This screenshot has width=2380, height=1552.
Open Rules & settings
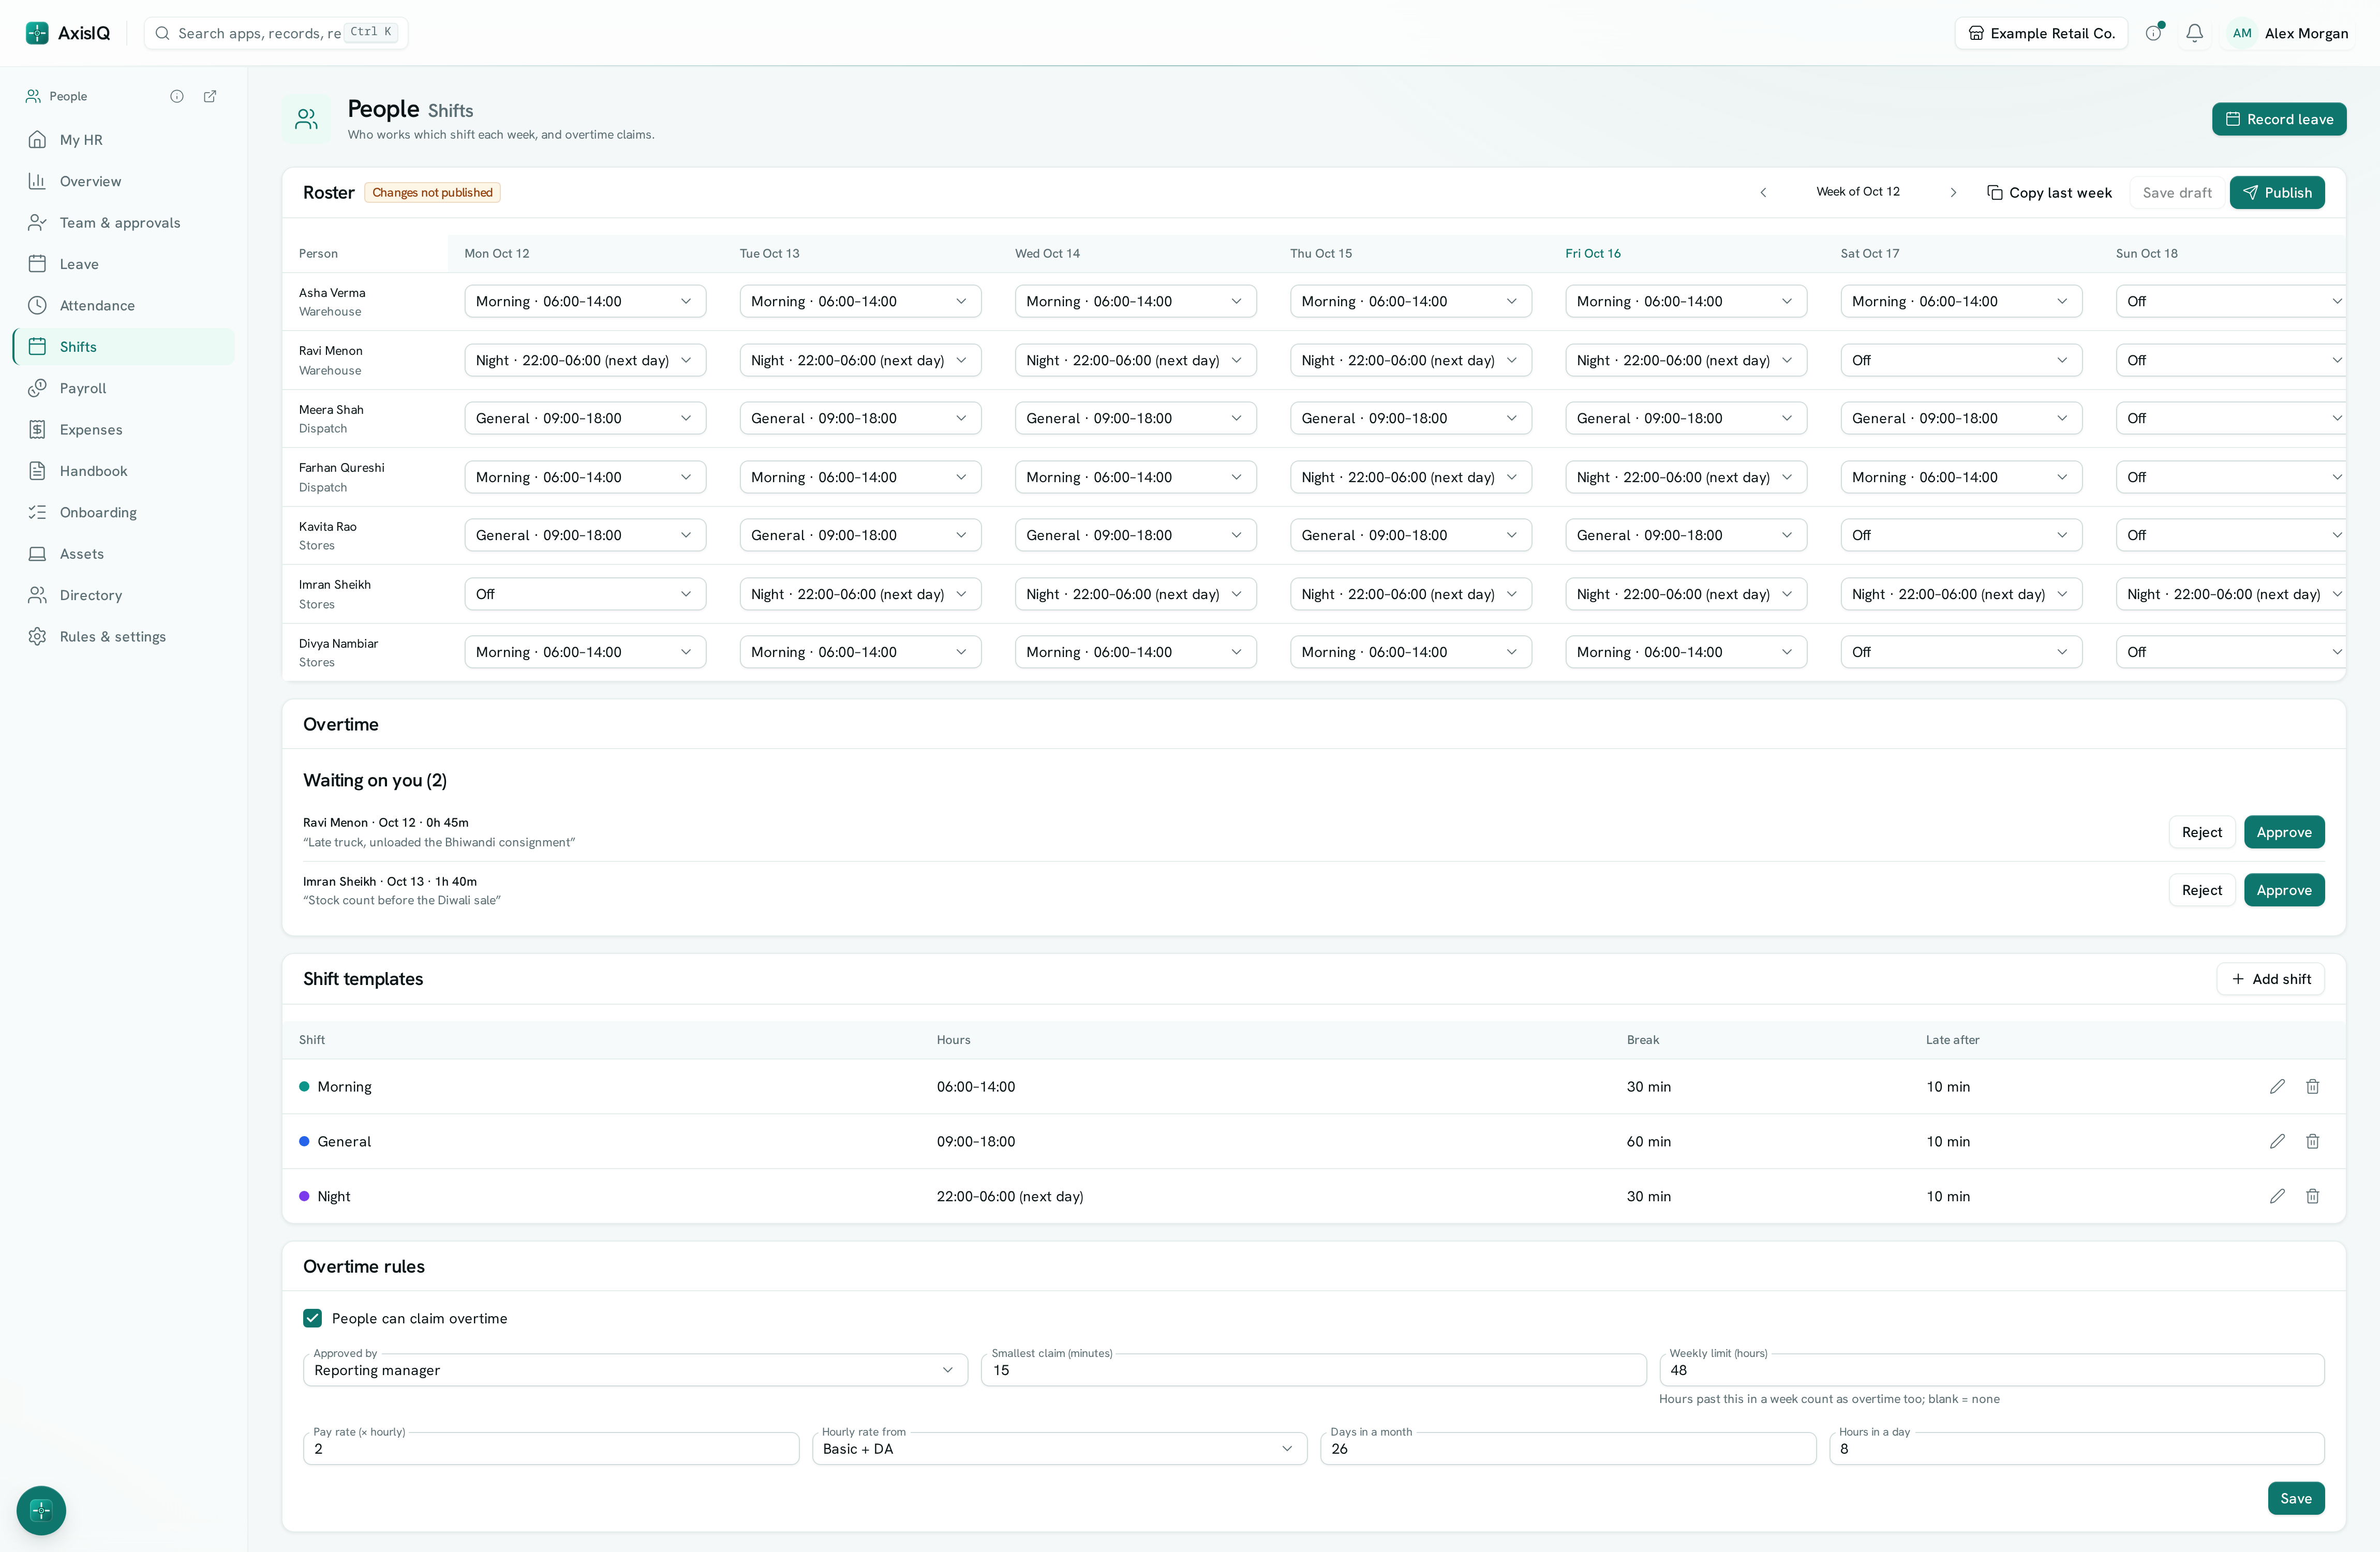pos(124,636)
